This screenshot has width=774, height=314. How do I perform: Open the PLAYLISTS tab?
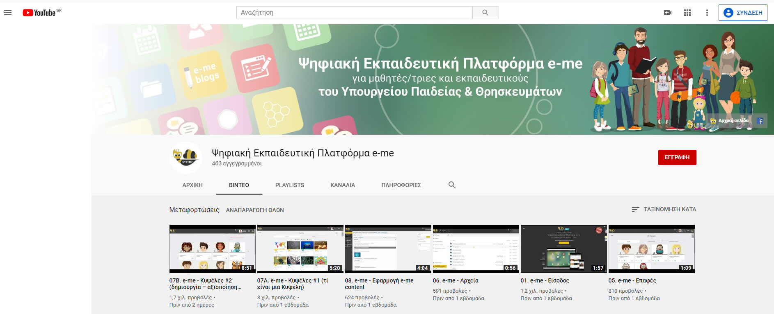point(290,185)
